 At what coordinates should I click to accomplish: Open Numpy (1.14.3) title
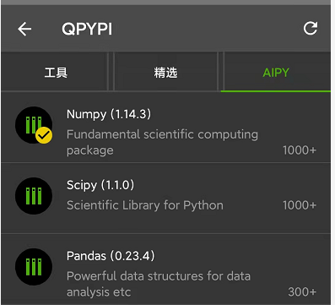pyautogui.click(x=109, y=114)
